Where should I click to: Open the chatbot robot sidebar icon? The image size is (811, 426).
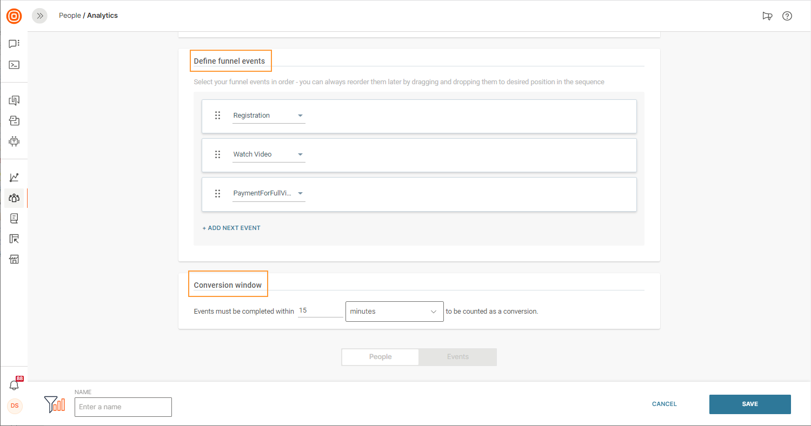click(x=14, y=141)
